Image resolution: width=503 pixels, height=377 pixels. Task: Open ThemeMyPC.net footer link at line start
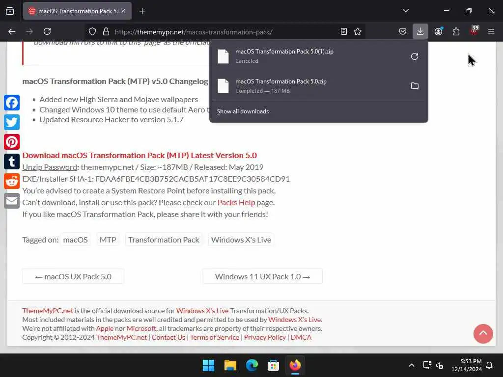tap(48, 311)
